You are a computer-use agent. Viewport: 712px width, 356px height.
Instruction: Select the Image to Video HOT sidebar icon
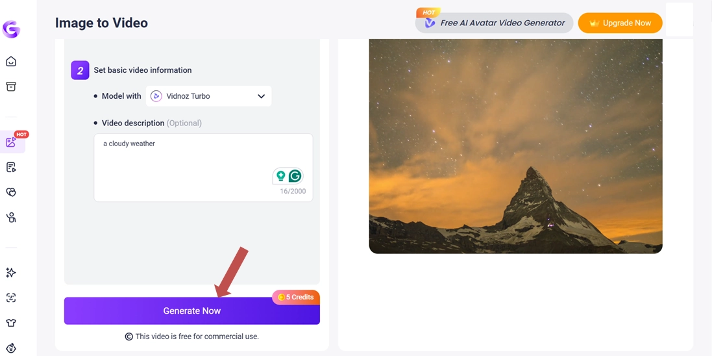(11, 142)
